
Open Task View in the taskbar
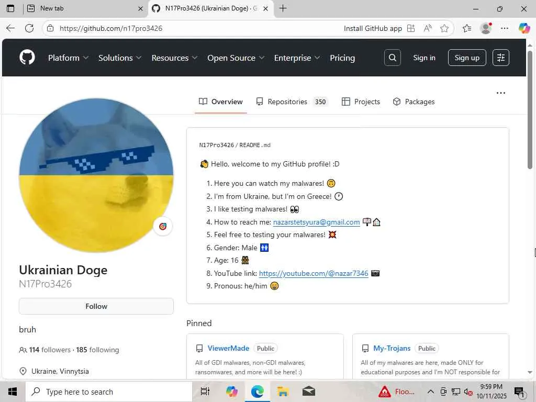tap(205, 392)
